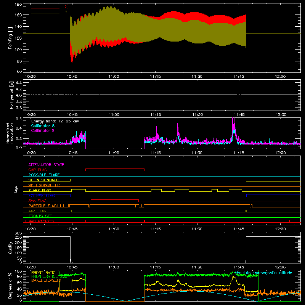The width and height of the screenshot is (305, 305).
Task: Click the Normalized modulation axis title
Action: coord(10,133)
